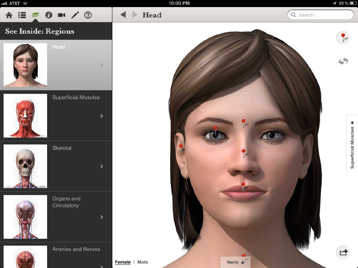The width and height of the screenshot is (358, 268).
Task: Click the back navigation arrow beside Head
Action: tap(123, 15)
